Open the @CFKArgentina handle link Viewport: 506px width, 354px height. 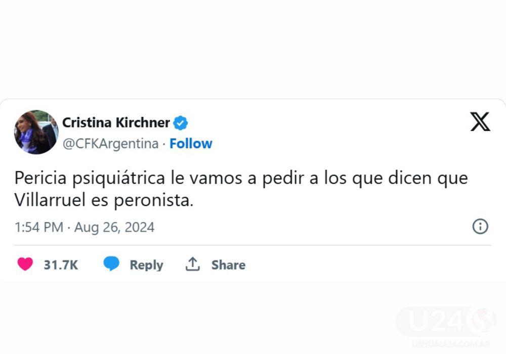click(x=110, y=144)
